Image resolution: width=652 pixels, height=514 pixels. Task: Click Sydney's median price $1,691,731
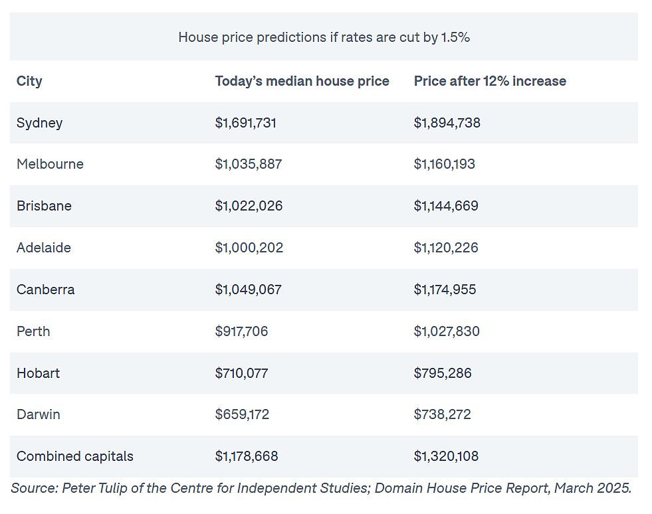[x=245, y=123]
